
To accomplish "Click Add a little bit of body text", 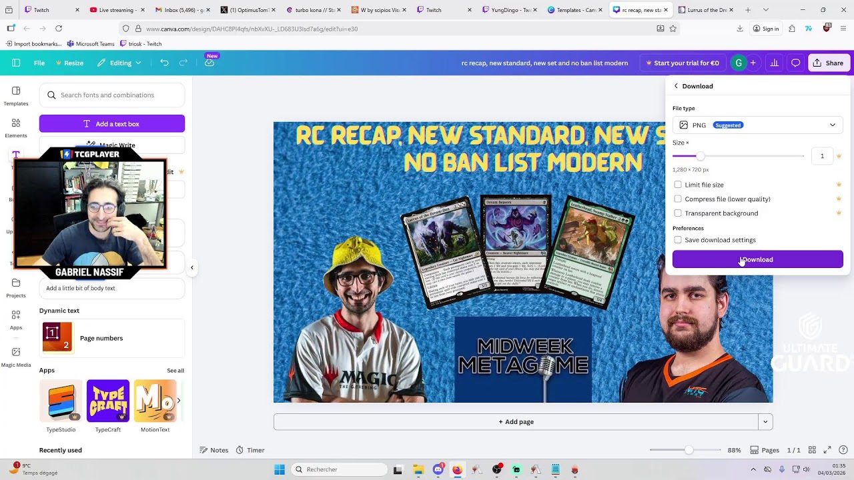I will coord(112,288).
